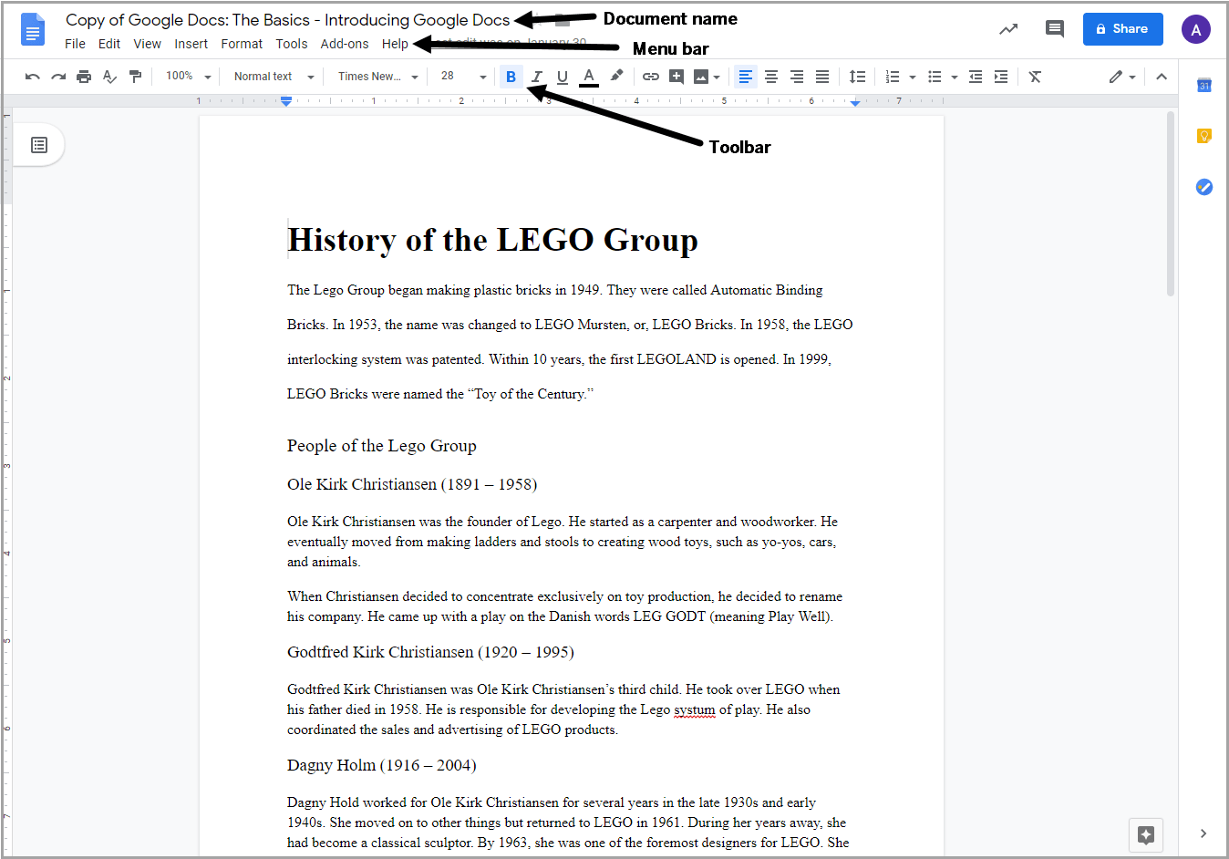Open the Insert menu
The width and height of the screenshot is (1229, 859).
[191, 44]
